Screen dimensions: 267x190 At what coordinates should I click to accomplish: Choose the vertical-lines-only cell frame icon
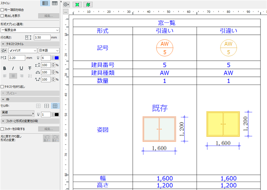[47, 106]
